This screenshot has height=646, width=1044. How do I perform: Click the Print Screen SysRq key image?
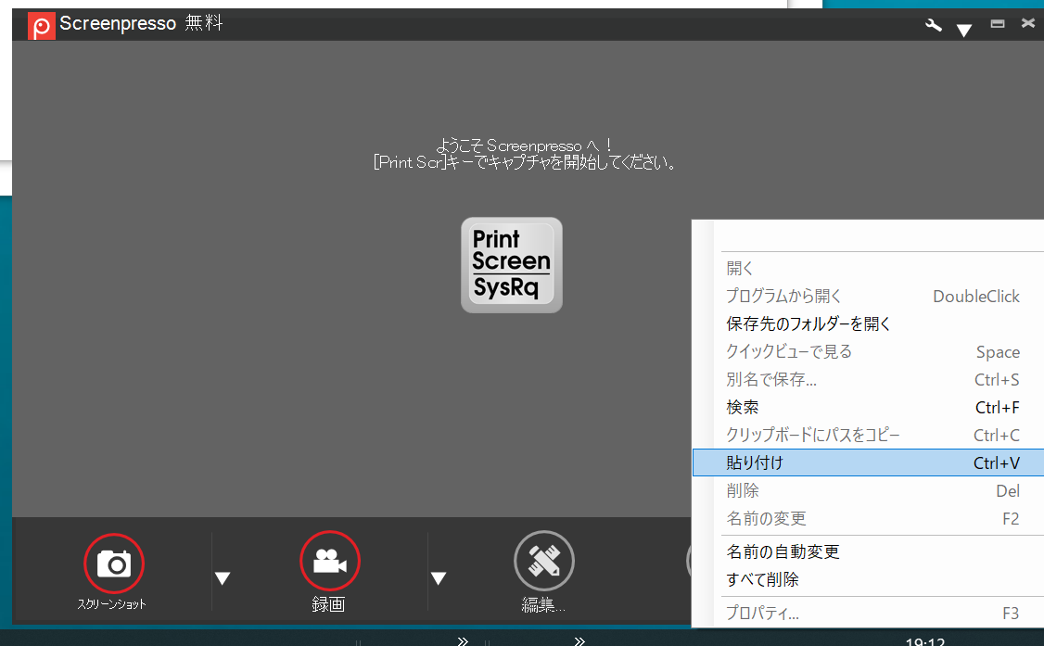(x=512, y=265)
